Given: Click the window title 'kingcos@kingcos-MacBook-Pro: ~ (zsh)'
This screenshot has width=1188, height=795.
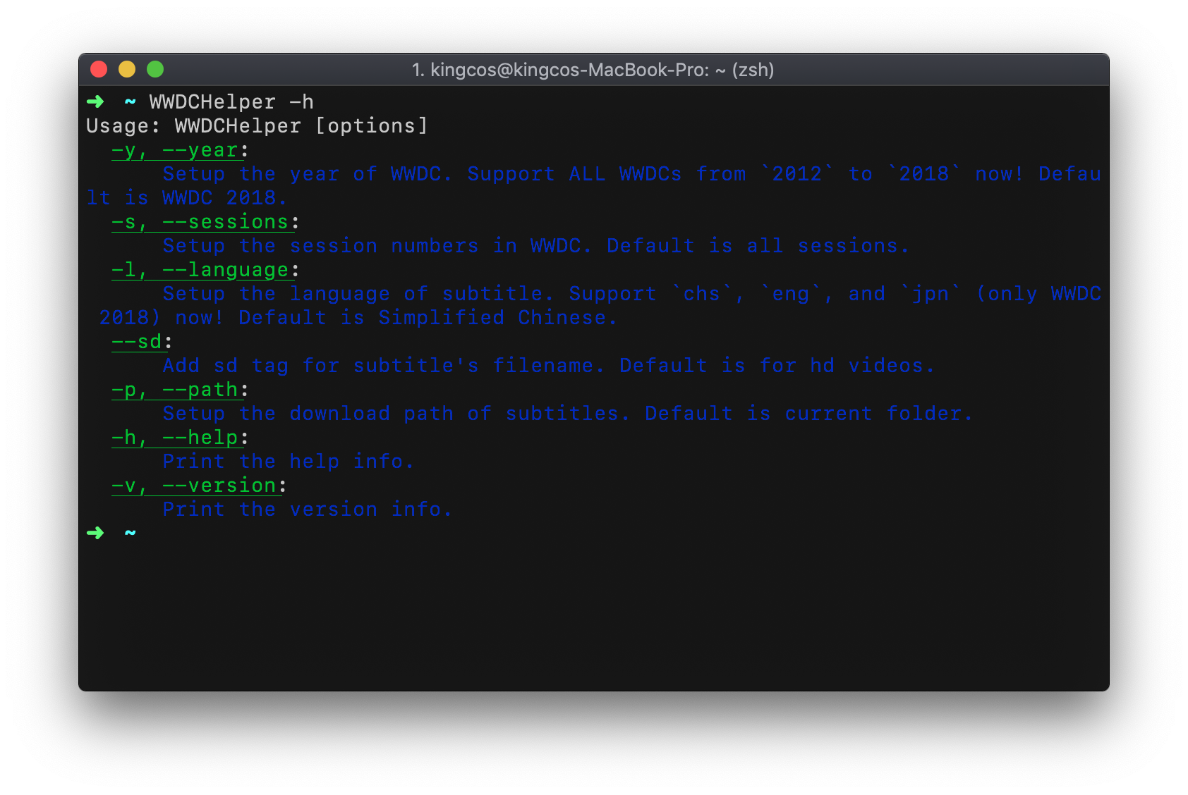Looking at the screenshot, I should click(x=602, y=70).
